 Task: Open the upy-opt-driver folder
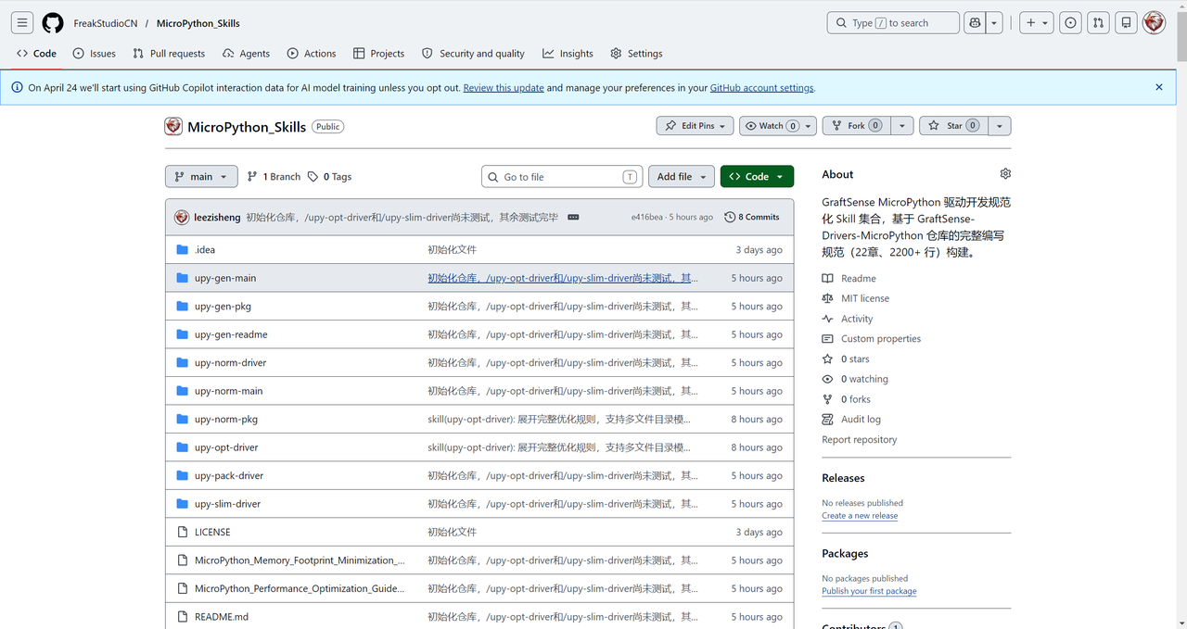pos(226,447)
